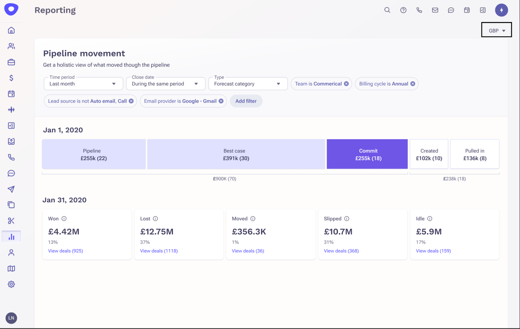Open View deals (925) under Won
This screenshot has height=329, width=520.
(66, 251)
